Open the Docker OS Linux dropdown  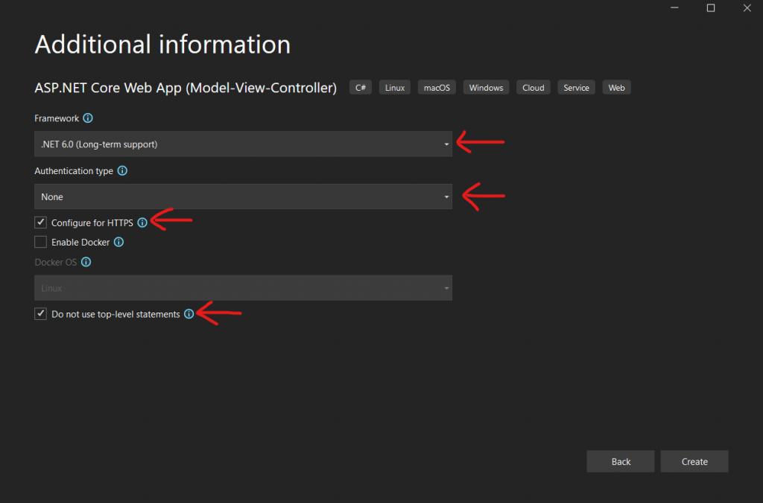pos(243,288)
